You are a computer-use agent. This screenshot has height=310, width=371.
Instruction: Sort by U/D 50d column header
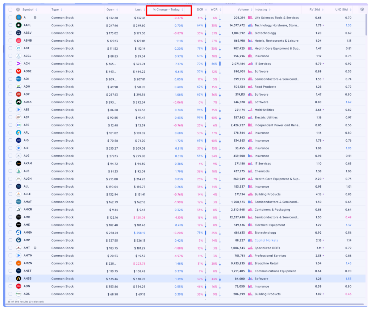343,10
